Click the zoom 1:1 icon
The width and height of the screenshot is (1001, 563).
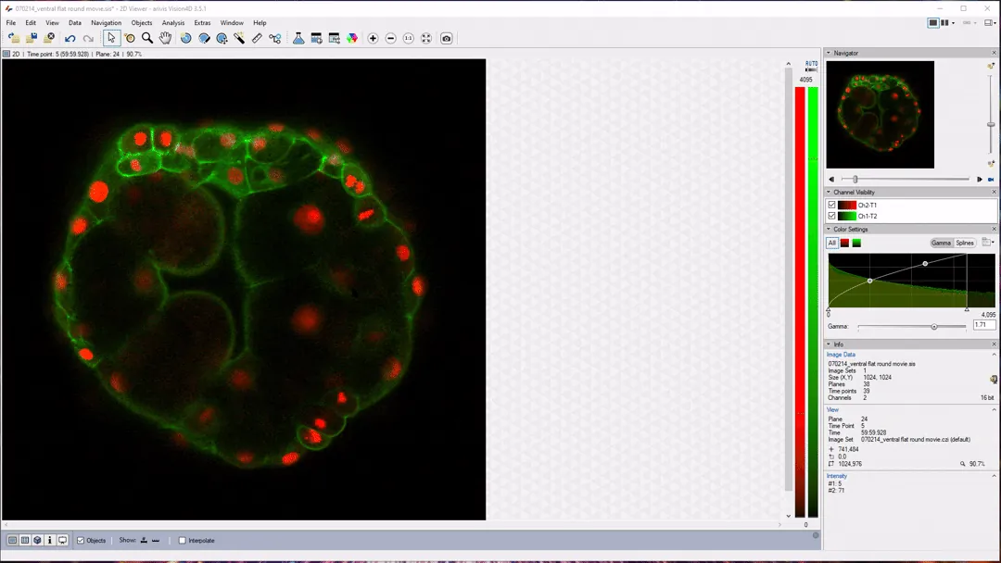point(409,38)
